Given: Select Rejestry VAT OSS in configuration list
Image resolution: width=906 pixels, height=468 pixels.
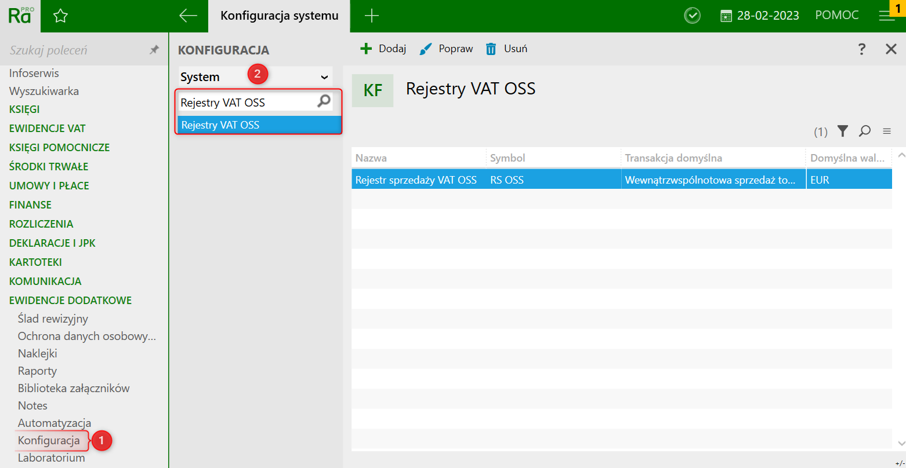Looking at the screenshot, I should click(259, 125).
